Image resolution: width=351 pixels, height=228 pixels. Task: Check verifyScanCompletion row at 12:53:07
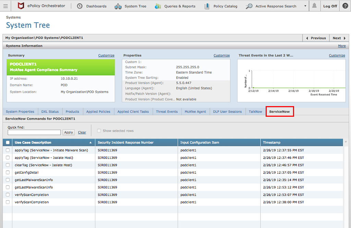[8, 195]
